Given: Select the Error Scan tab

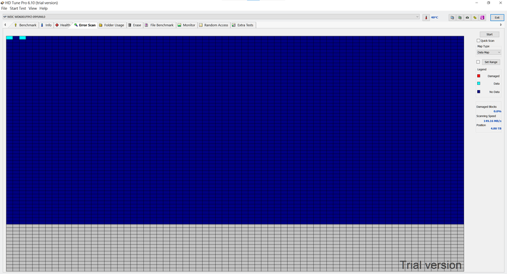Looking at the screenshot, I should point(84,25).
